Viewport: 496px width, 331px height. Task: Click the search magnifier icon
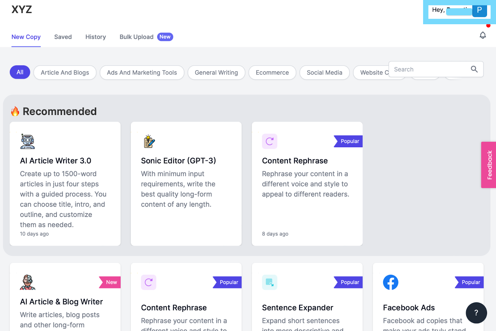coord(474,69)
